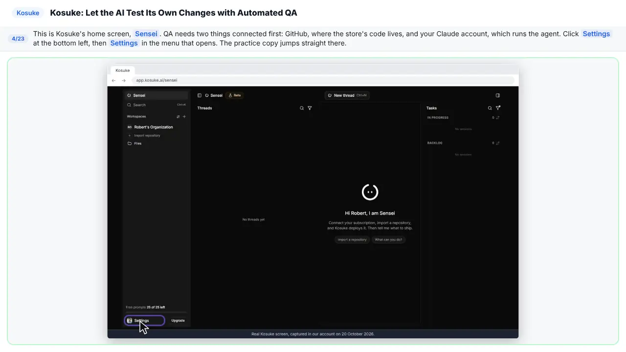This screenshot has height=352, width=626.
Task: Click the IN PROGRESS section label
Action: (x=438, y=118)
